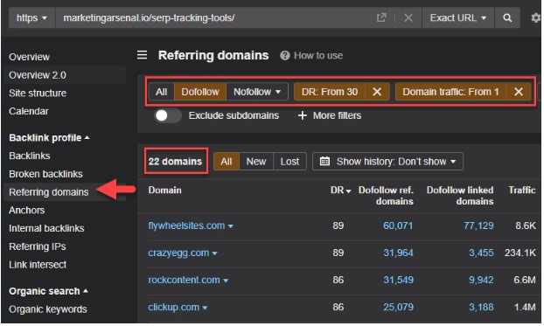This screenshot has height=326, width=544.
Task: Open Calendar in the sidebar
Action: [29, 111]
